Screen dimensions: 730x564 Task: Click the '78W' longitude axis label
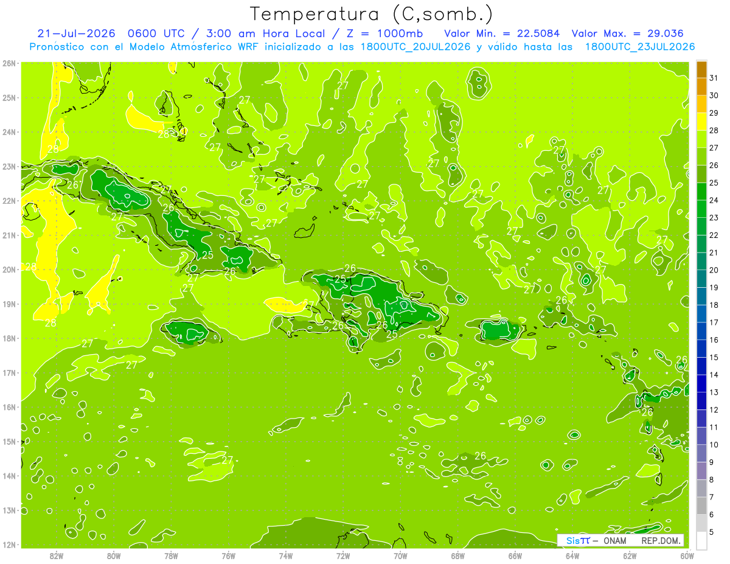171,555
